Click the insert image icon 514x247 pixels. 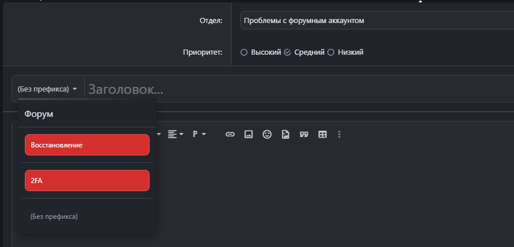248,134
